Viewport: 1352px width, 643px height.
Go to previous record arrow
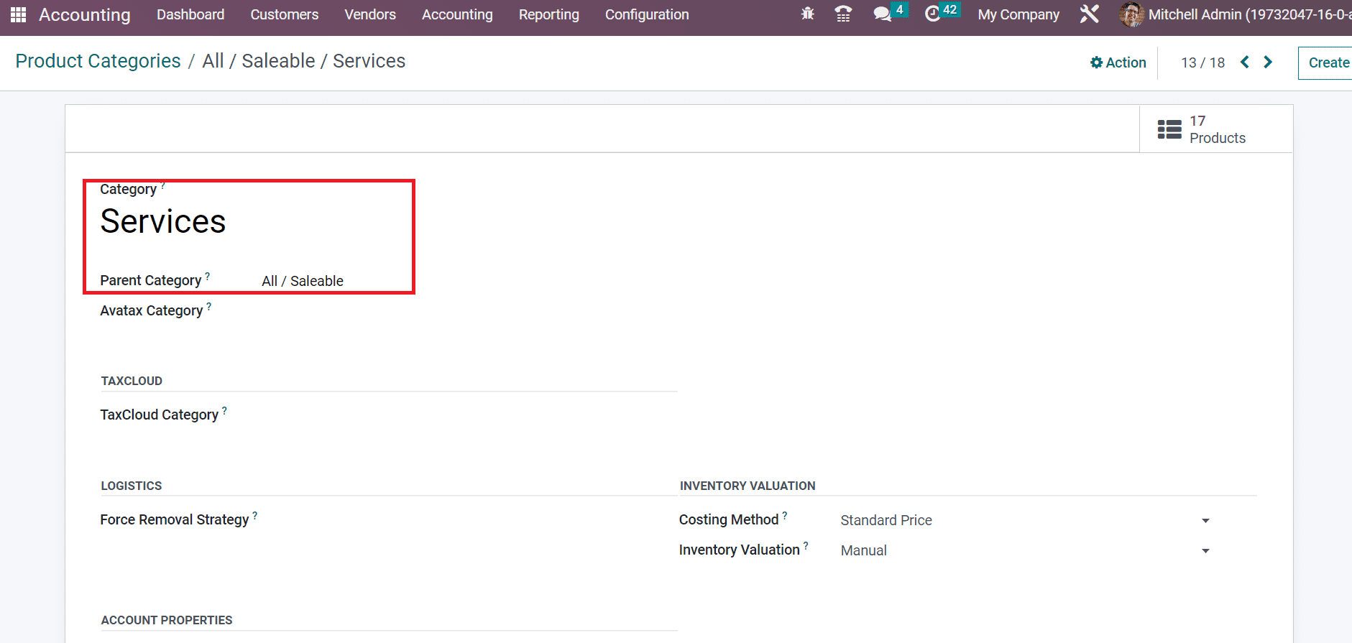point(1245,62)
